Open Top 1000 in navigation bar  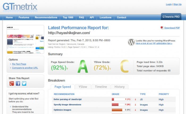68,18
